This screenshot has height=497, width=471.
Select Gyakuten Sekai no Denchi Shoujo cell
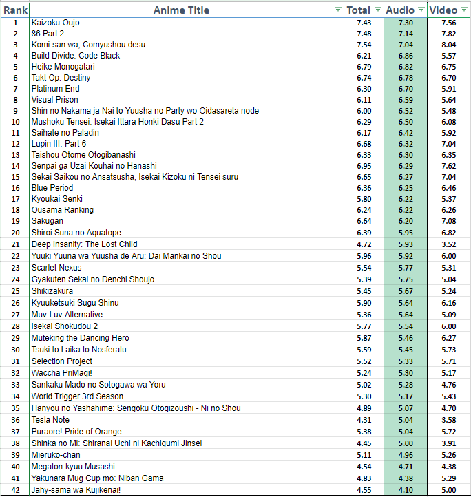tap(187, 279)
